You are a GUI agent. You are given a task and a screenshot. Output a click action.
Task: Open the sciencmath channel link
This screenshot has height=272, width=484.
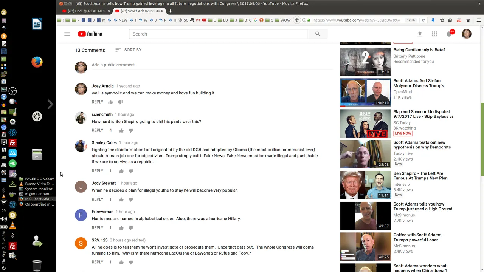(x=102, y=114)
